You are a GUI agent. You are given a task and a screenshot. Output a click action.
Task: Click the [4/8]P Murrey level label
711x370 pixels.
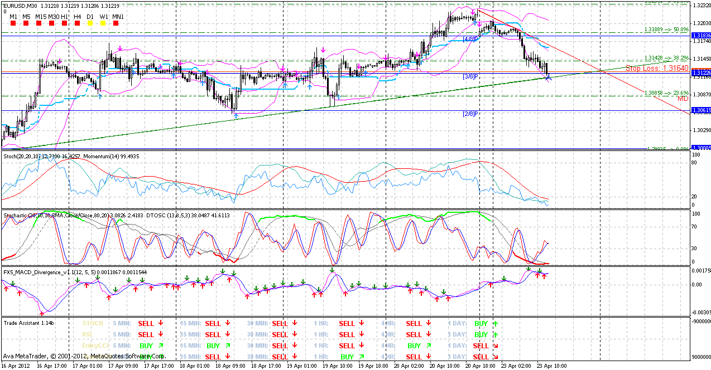470,39
